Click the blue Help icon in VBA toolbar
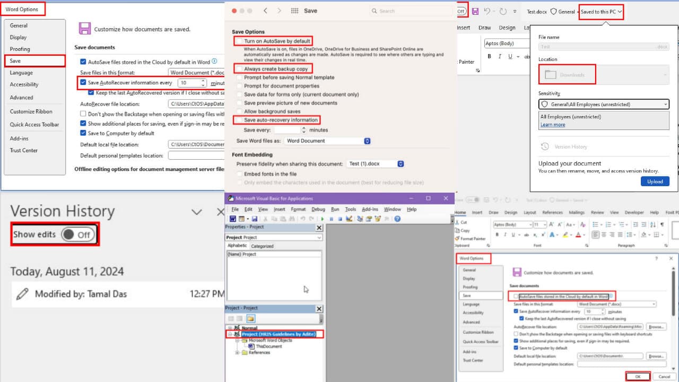The height and width of the screenshot is (382, 679). (397, 219)
